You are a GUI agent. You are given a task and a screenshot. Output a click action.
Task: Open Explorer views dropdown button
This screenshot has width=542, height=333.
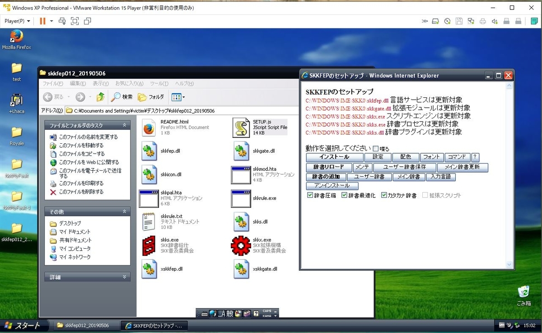178,97
